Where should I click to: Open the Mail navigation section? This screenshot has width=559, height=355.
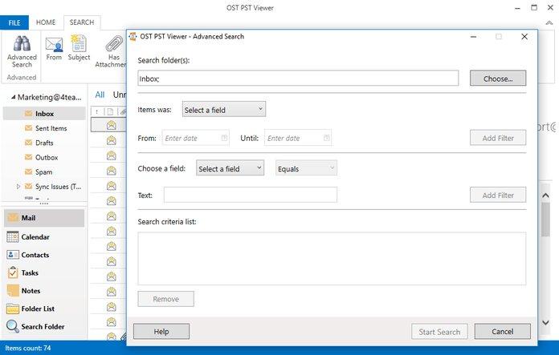click(44, 218)
